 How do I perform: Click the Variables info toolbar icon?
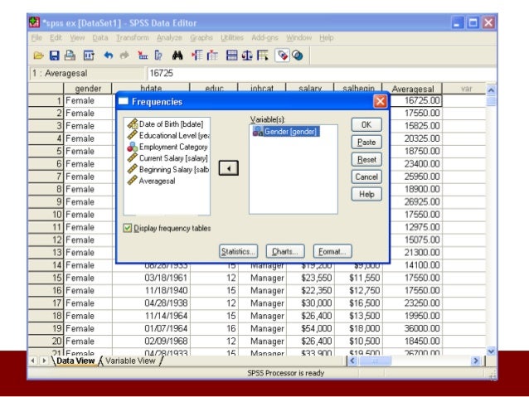158,56
